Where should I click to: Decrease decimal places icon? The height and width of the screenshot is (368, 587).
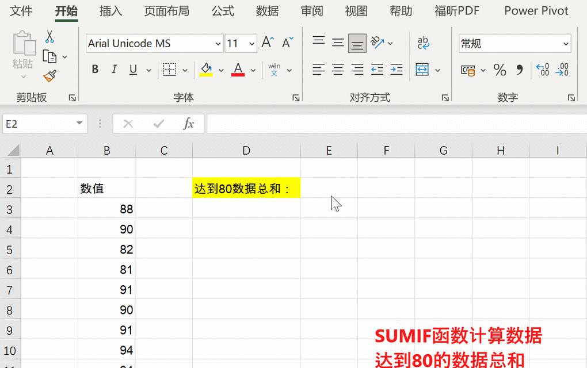562,70
